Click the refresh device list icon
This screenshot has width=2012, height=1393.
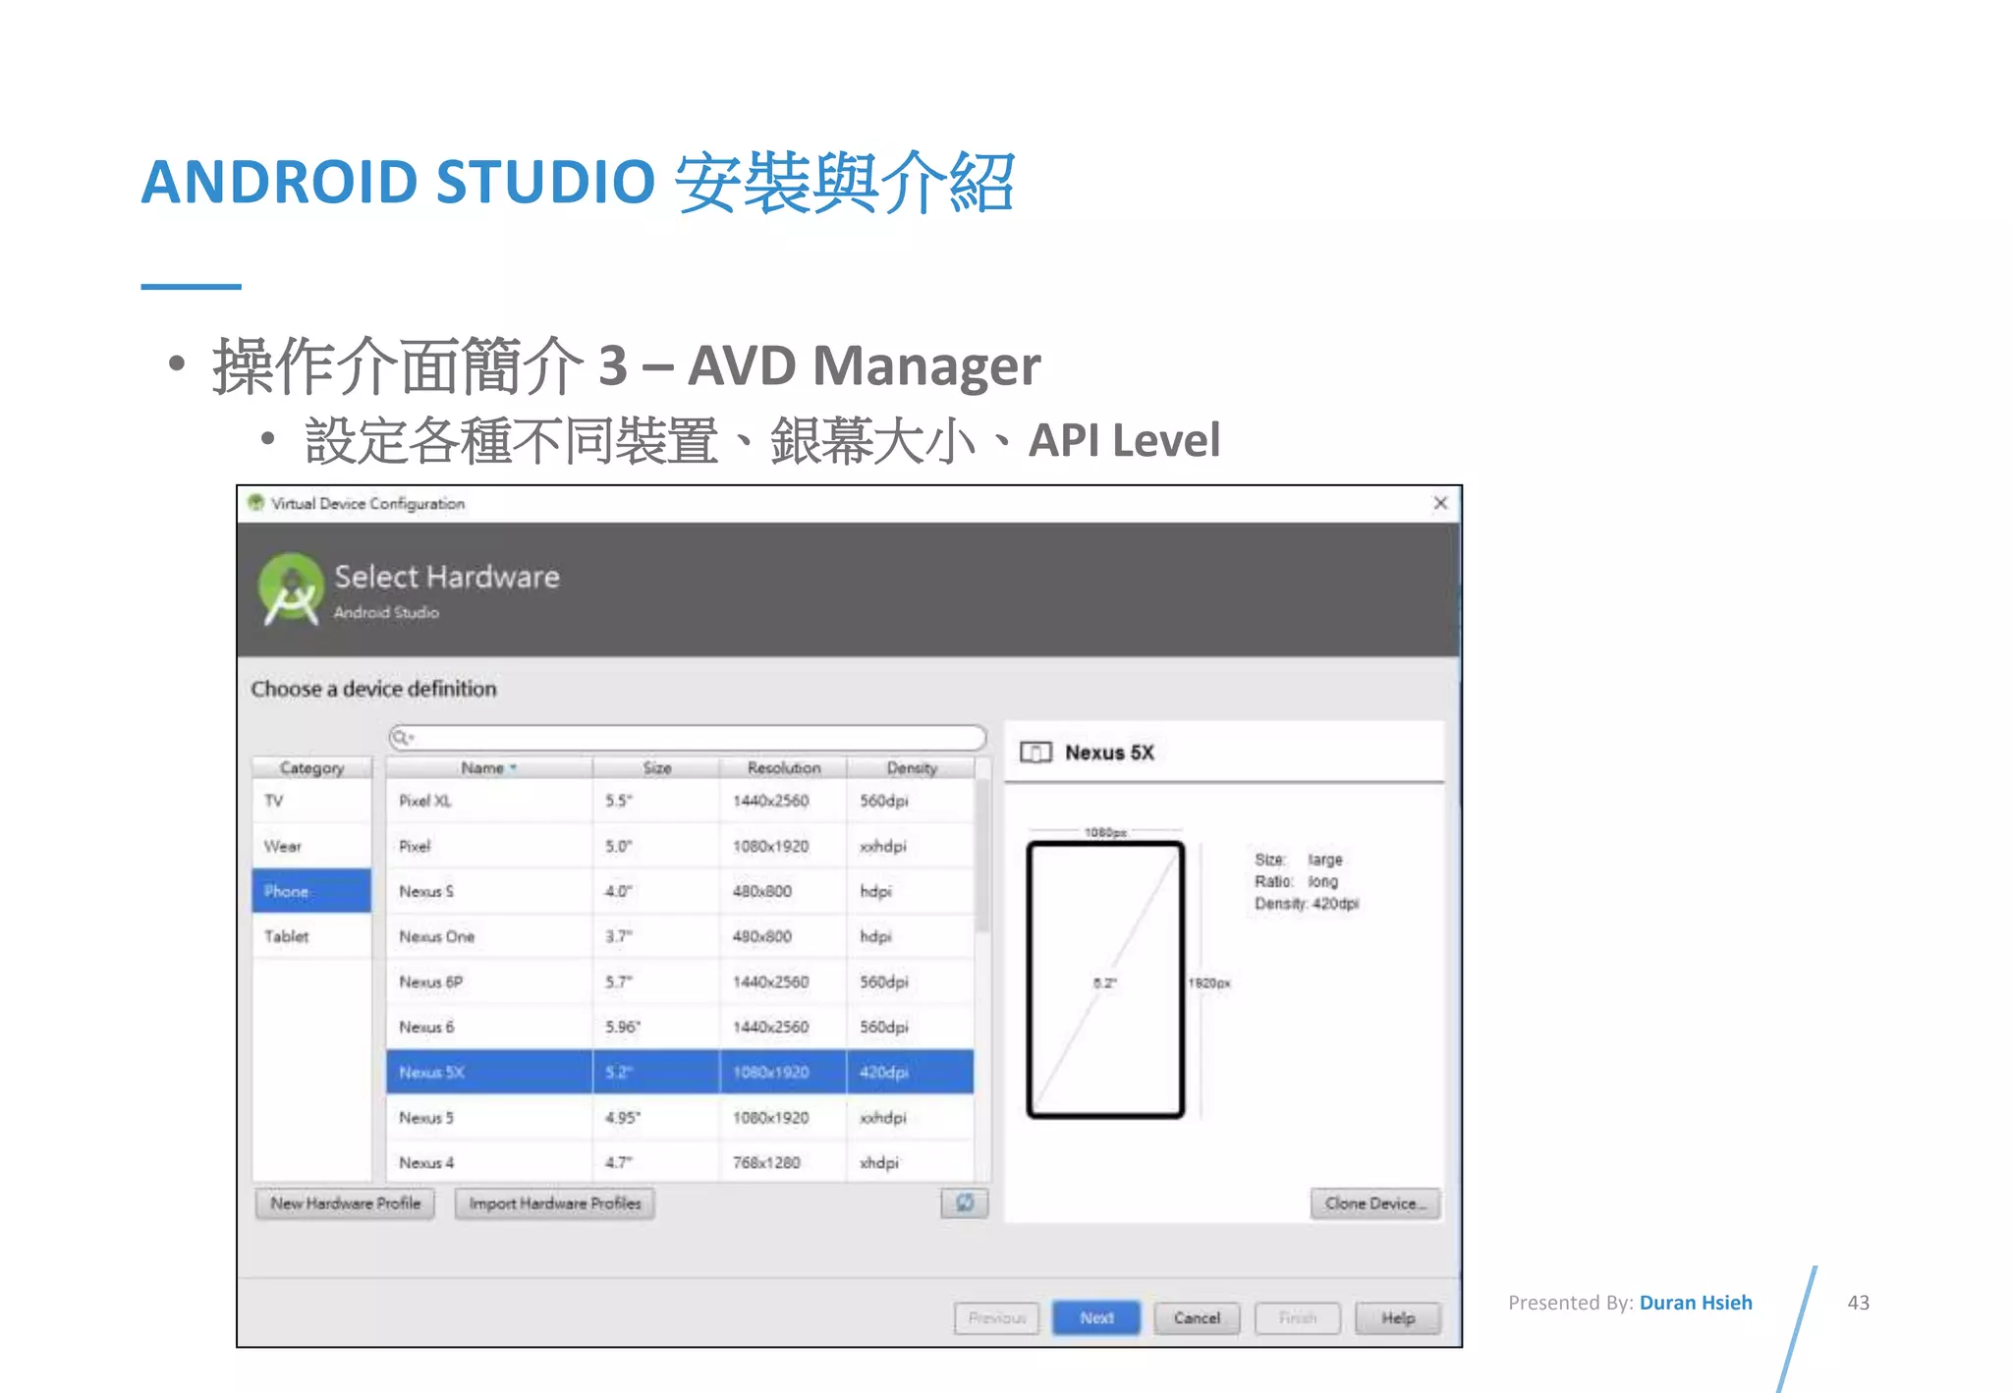coord(965,1203)
